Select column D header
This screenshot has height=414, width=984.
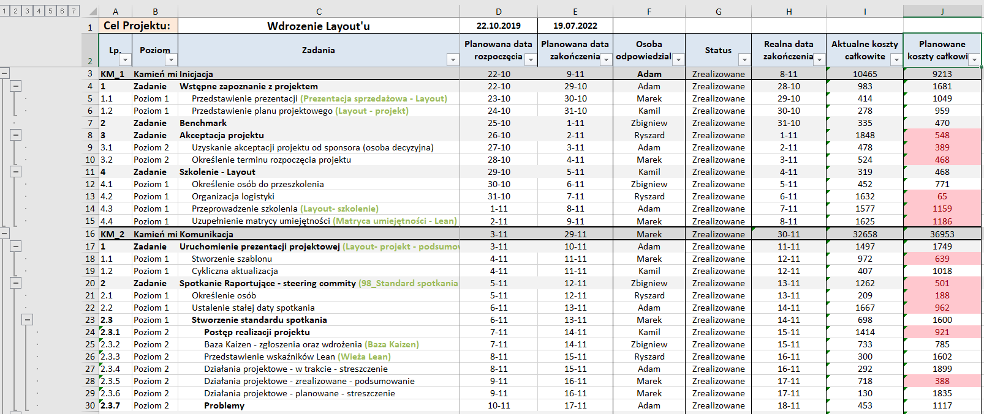coord(498,12)
